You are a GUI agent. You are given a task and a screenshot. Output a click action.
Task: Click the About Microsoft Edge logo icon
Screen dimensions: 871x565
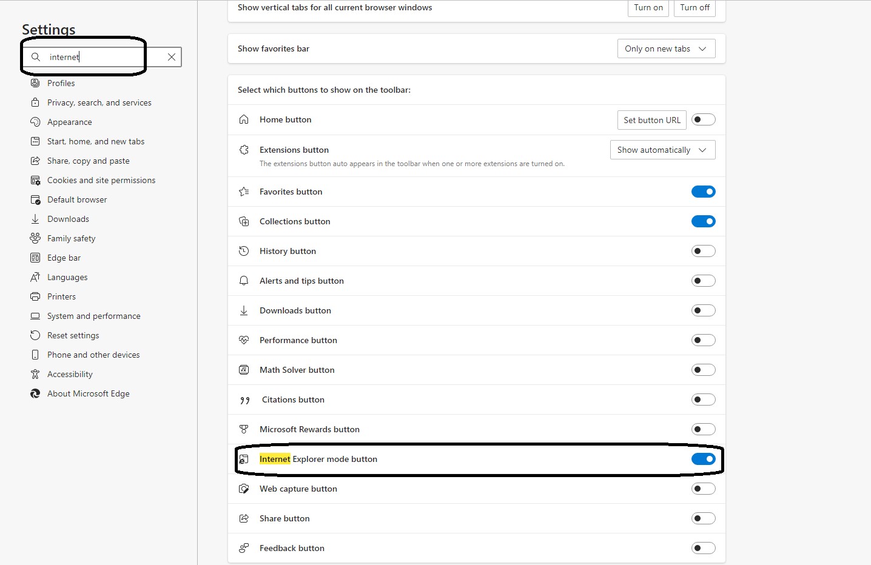(x=35, y=393)
